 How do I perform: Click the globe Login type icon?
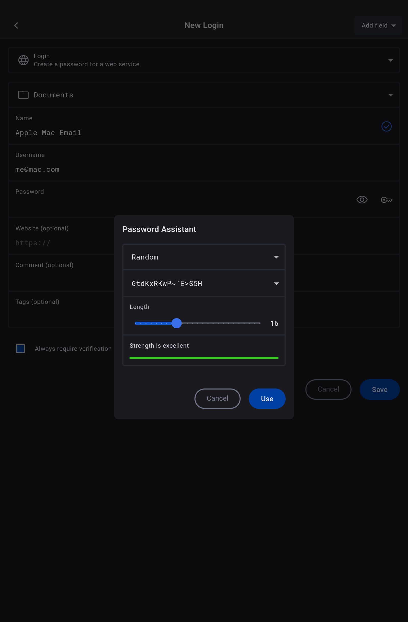point(23,60)
